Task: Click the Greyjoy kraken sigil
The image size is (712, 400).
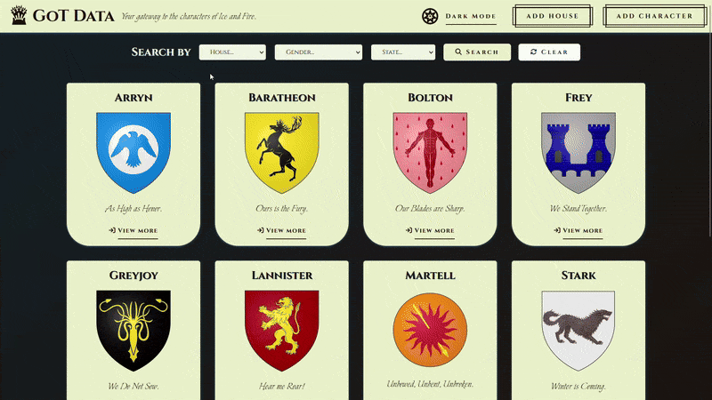Action: click(133, 331)
